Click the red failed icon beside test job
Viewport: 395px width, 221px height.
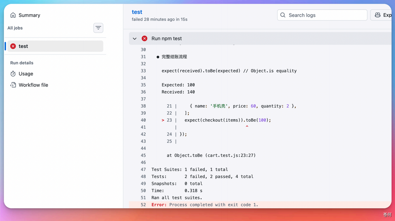point(13,46)
